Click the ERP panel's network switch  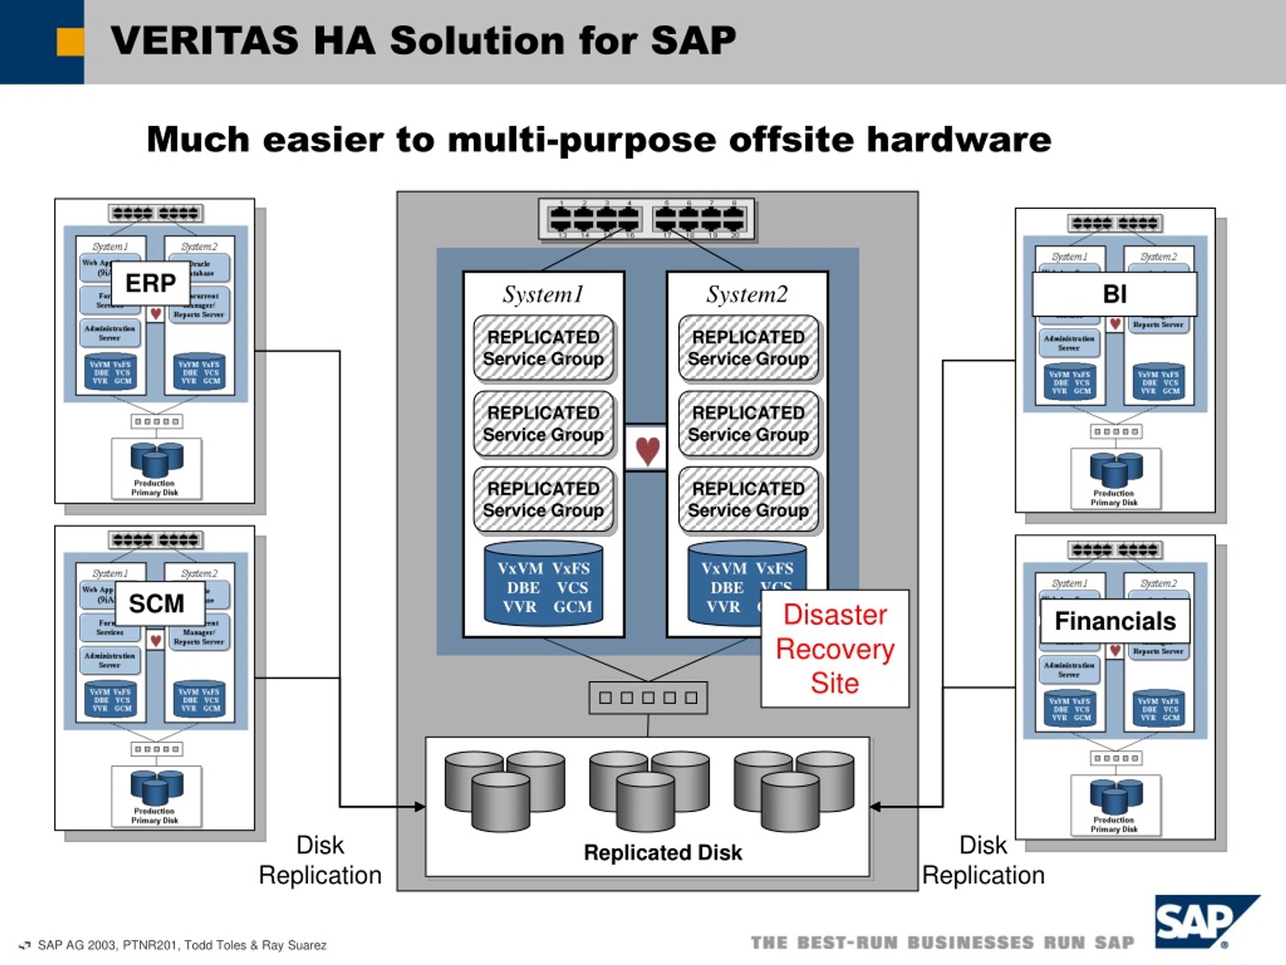(156, 213)
